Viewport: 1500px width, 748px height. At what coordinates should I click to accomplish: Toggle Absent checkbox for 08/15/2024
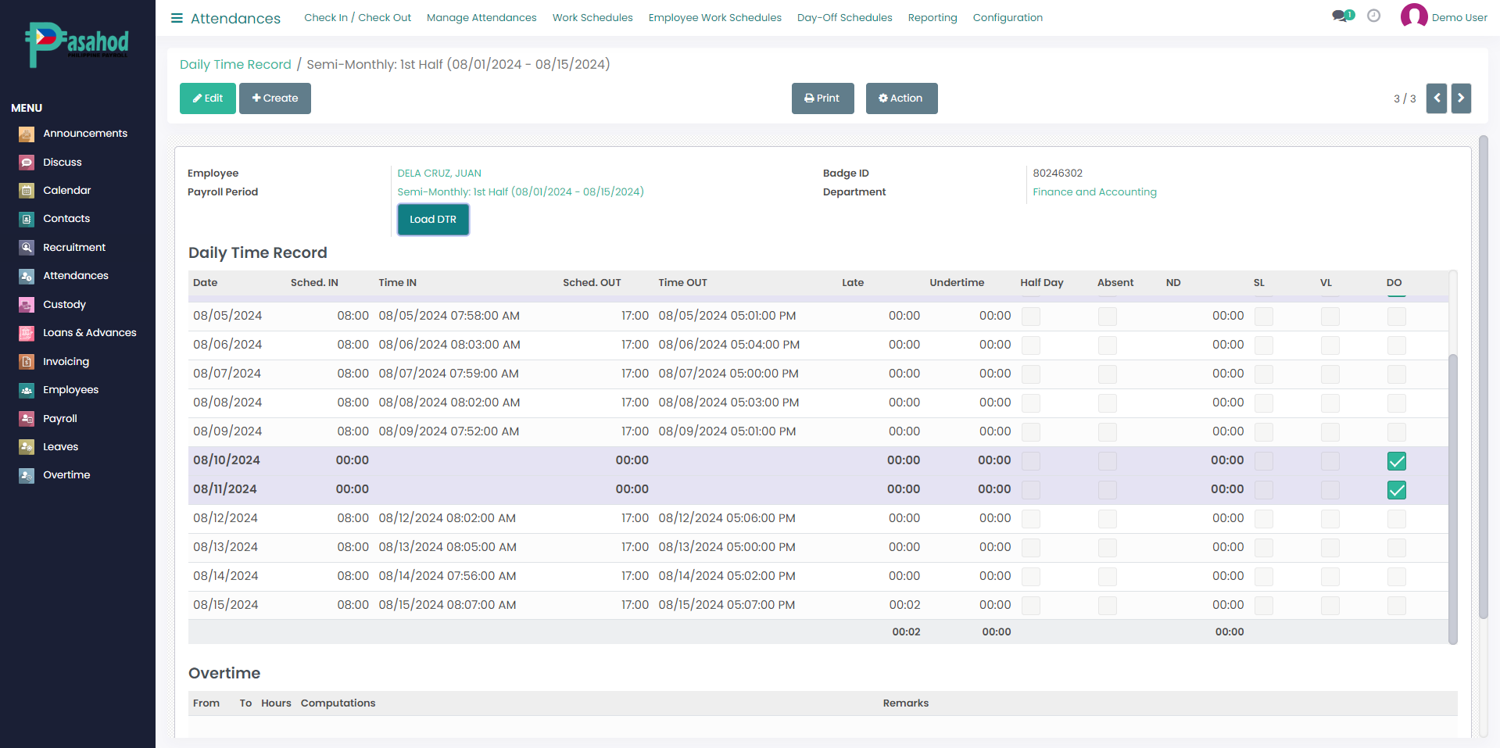(1108, 606)
